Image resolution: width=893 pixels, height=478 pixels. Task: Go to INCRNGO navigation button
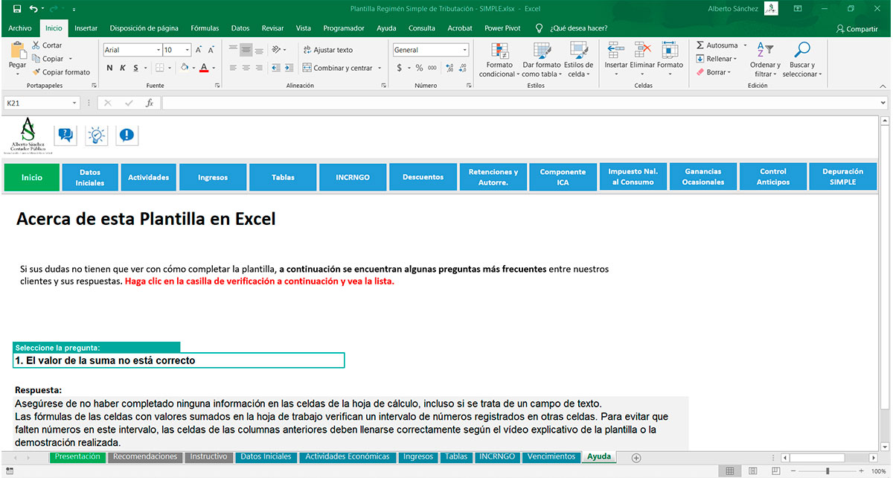pyautogui.click(x=353, y=176)
